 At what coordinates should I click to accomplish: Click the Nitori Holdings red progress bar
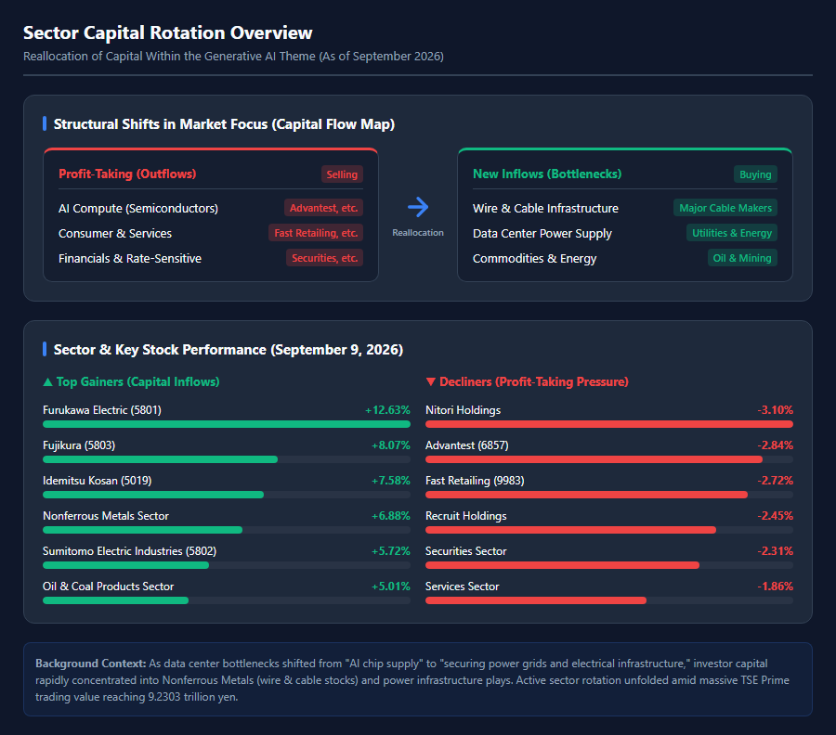click(x=609, y=424)
